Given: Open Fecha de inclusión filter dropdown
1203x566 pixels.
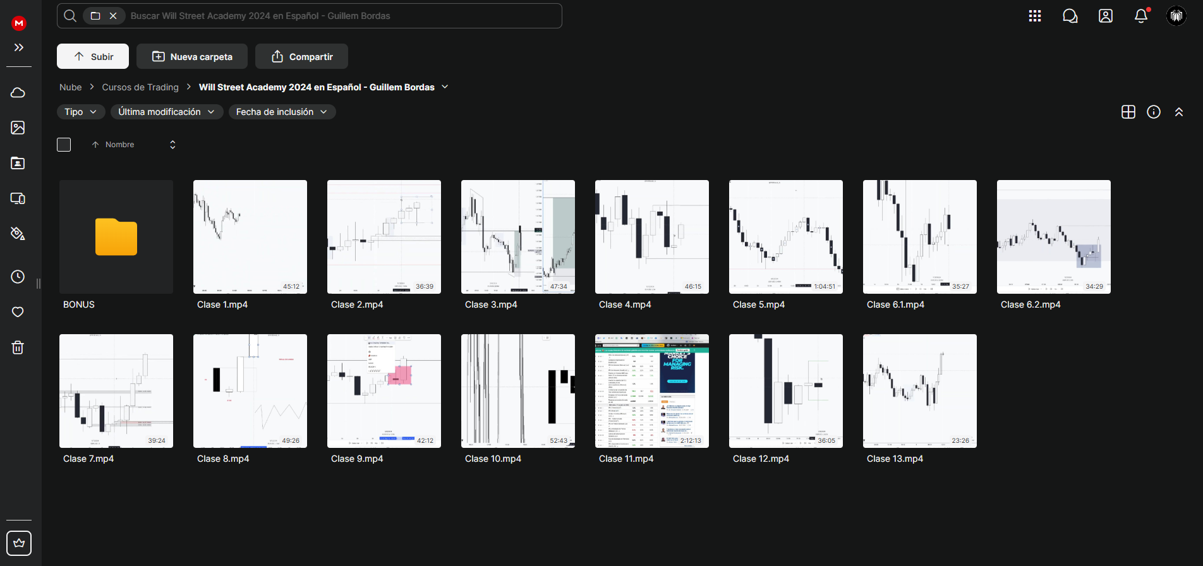Looking at the screenshot, I should [x=282, y=112].
